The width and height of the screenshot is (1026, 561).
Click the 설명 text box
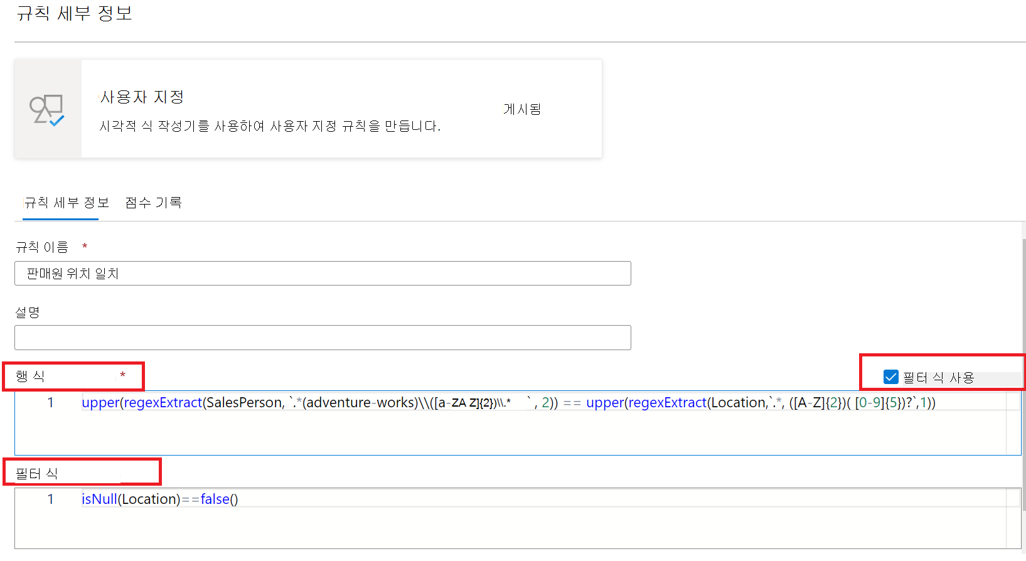click(x=323, y=338)
